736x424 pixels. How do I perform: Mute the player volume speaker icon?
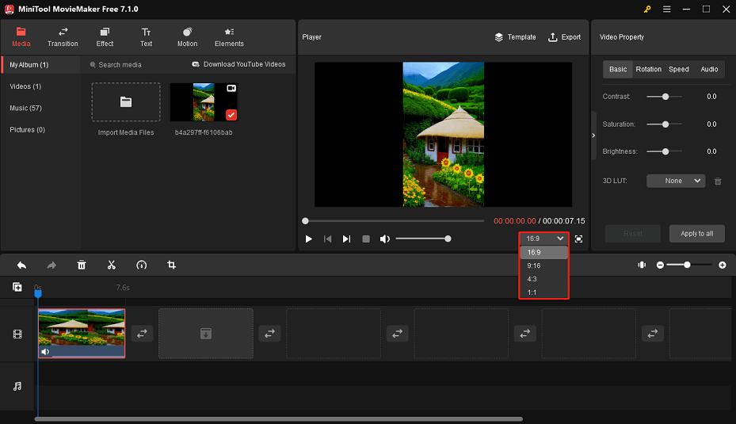385,239
